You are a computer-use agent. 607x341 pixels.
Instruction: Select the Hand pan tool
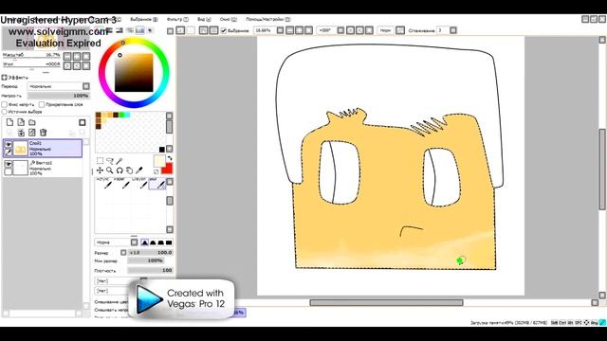(x=129, y=170)
